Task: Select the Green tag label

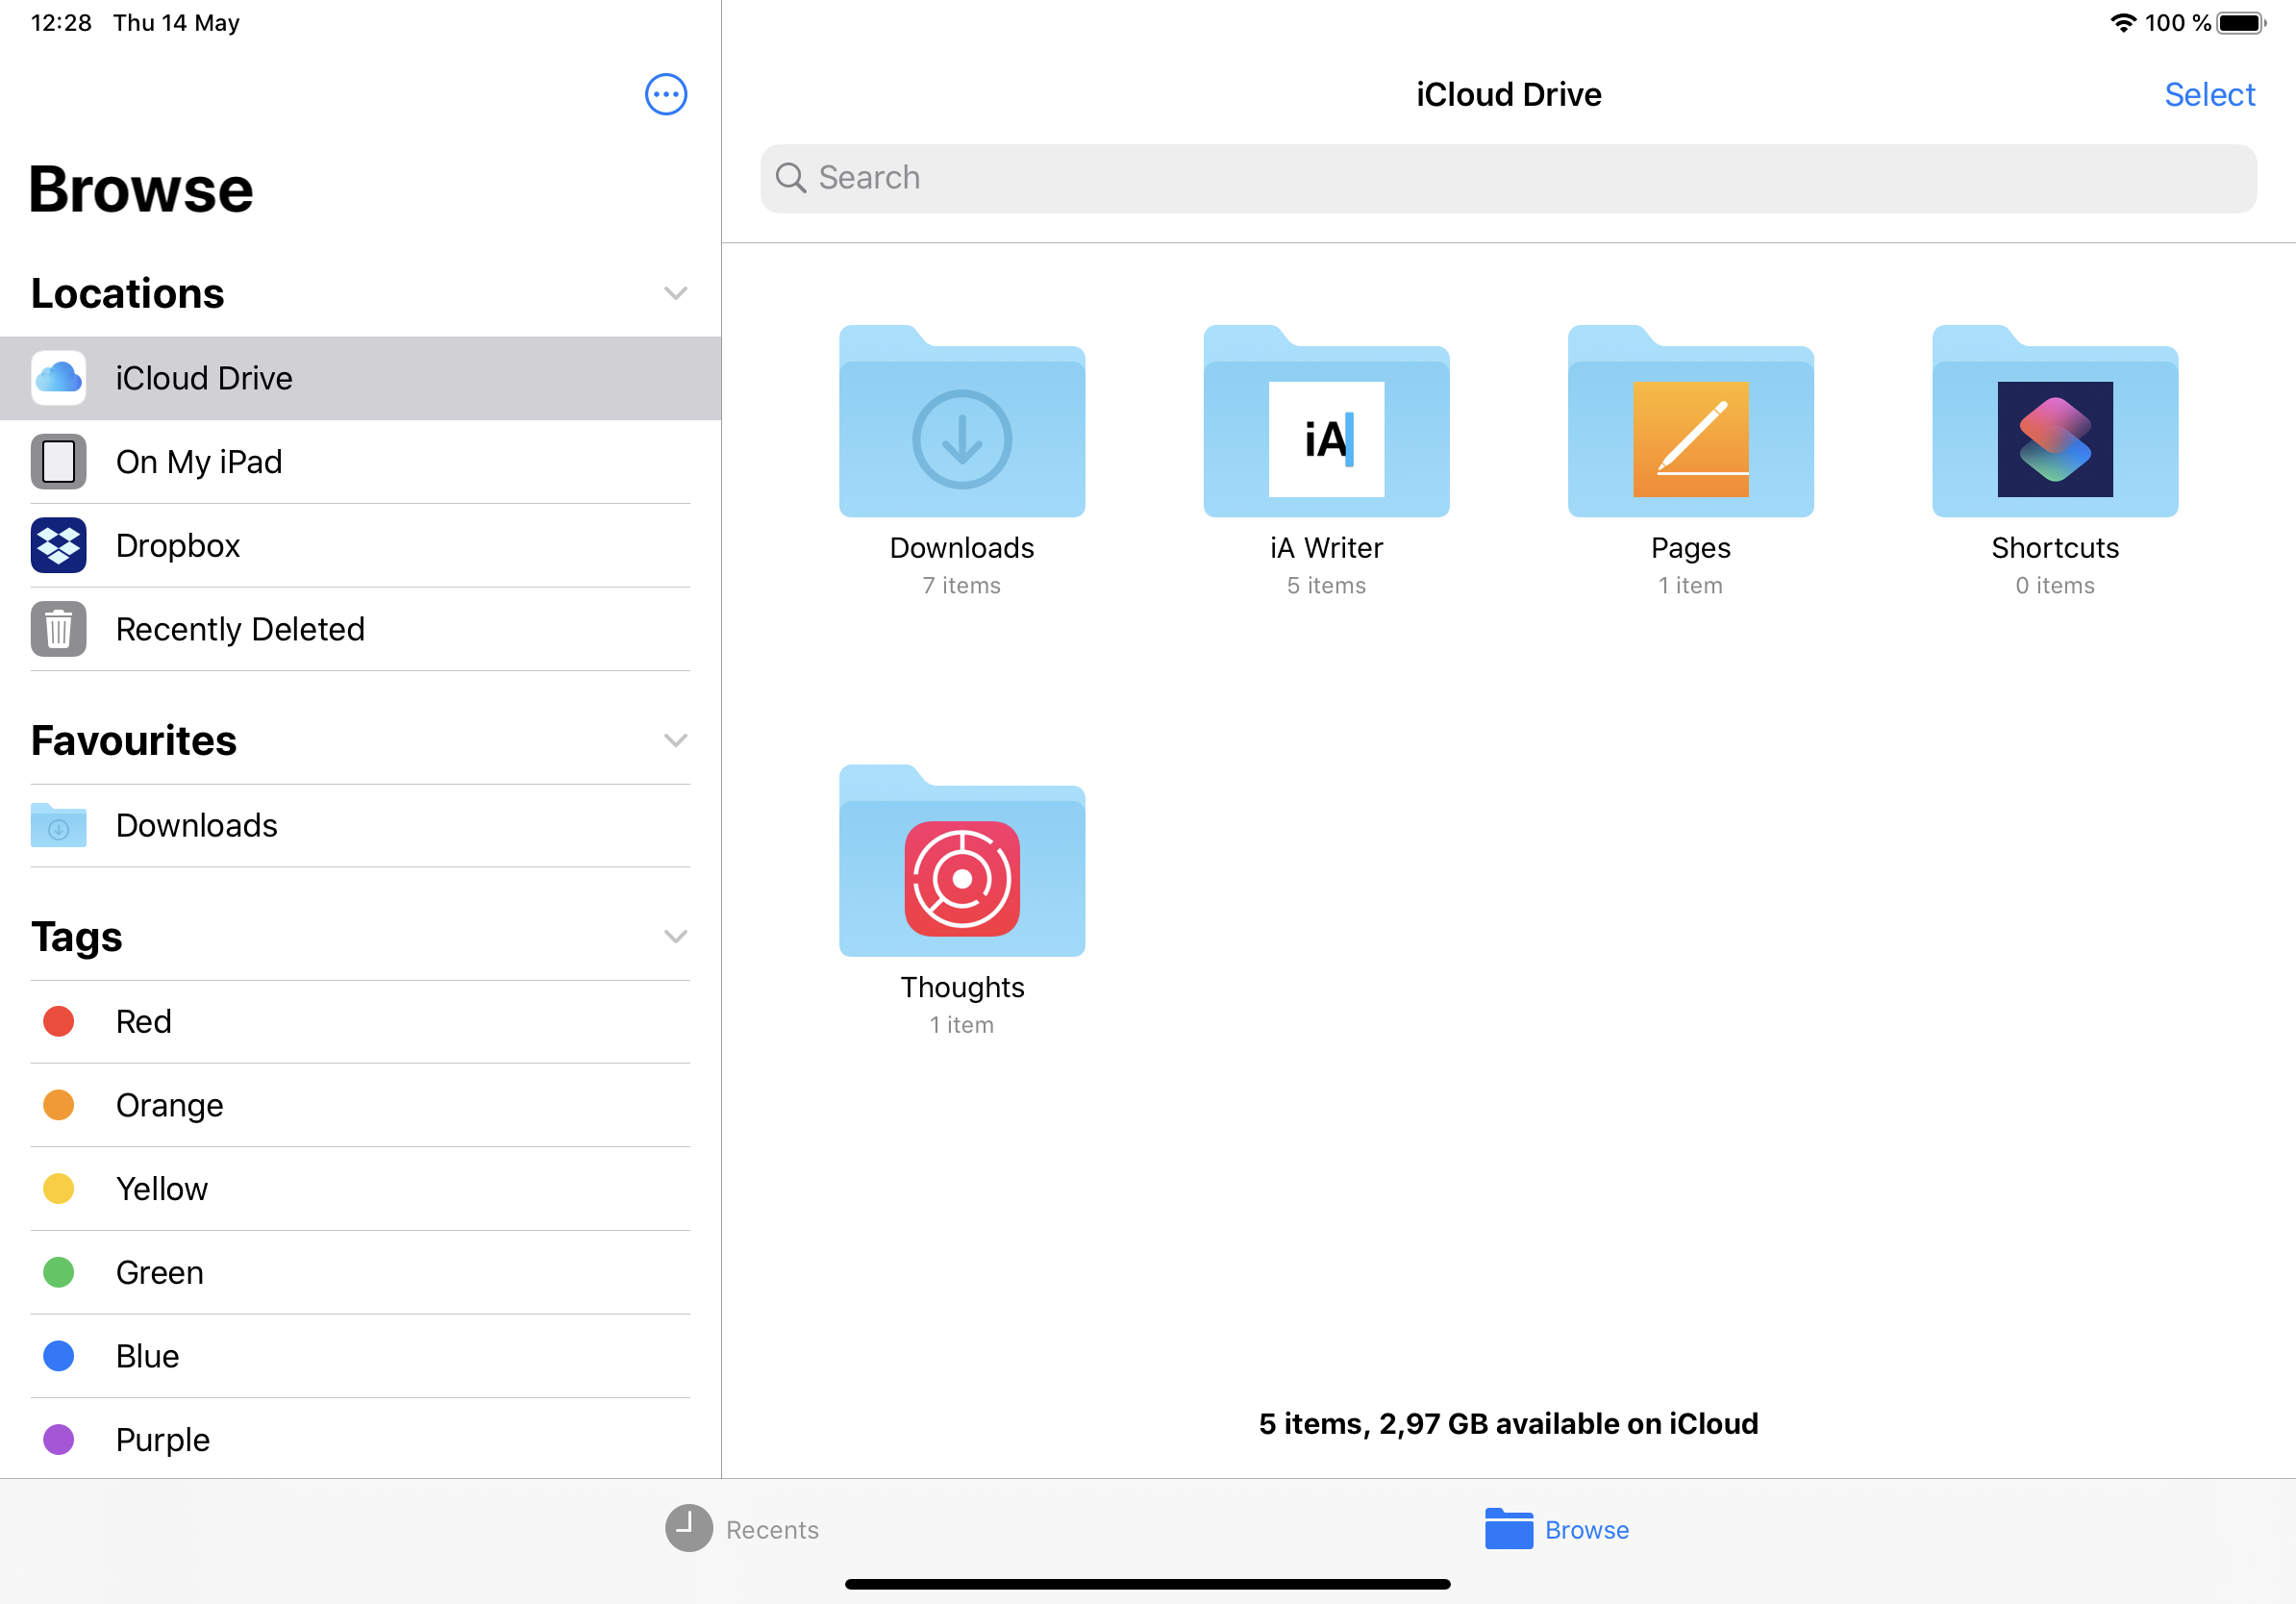Action: [160, 1272]
